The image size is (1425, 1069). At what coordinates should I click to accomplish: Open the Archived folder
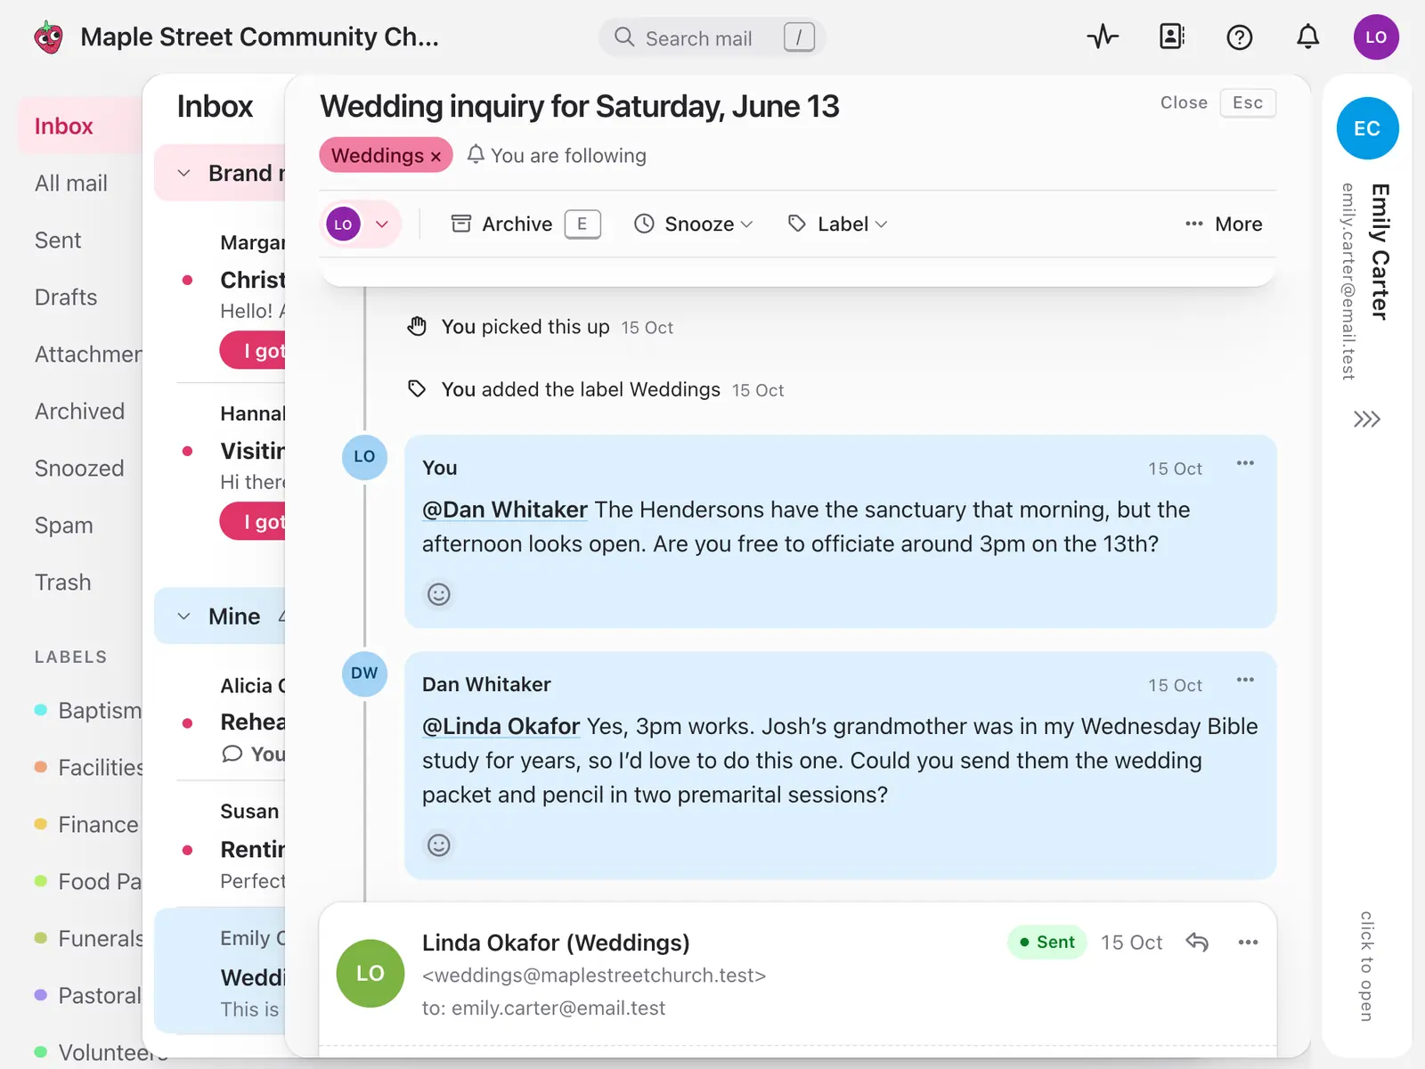[79, 412]
